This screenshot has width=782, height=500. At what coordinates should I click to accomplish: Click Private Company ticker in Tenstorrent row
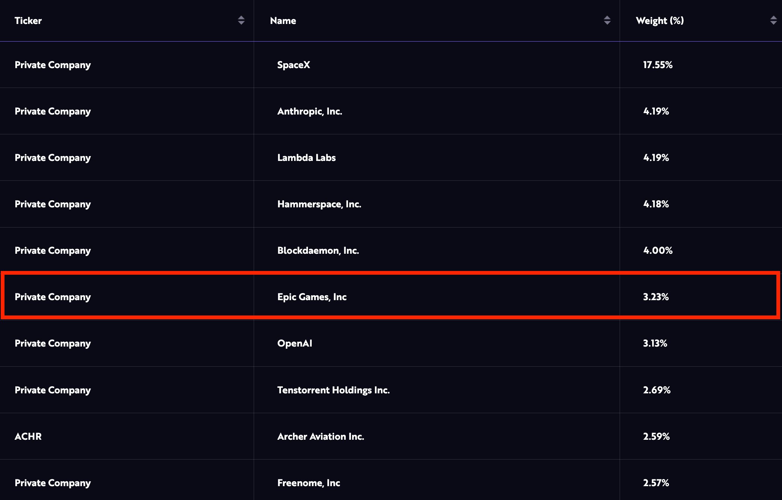click(x=53, y=390)
